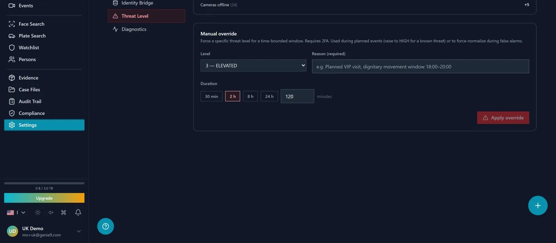Viewport: 556px width, 243px height.
Task: Click the Events camera icon
Action: click(x=12, y=6)
